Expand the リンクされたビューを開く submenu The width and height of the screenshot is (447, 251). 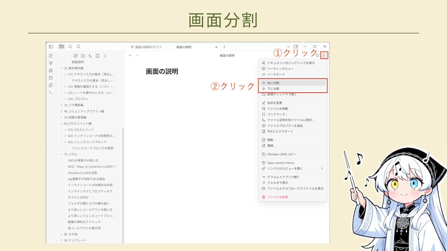(x=322, y=168)
